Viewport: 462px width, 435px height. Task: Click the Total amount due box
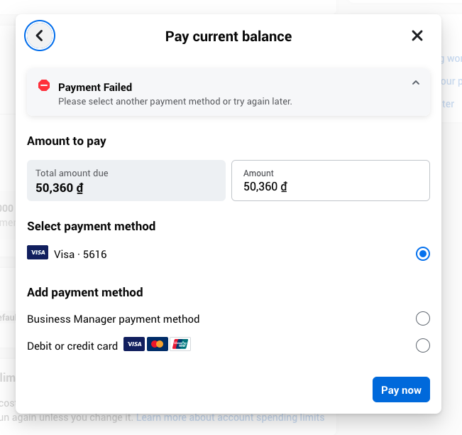pos(126,181)
